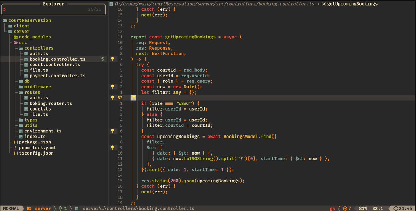Click the clock icon showing 21:45
This screenshot has width=416, height=211.
point(396,209)
